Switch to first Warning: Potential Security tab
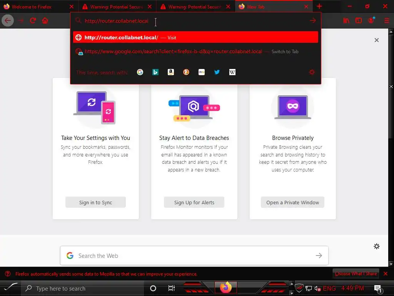394x296 pixels. pyautogui.click(x=117, y=7)
